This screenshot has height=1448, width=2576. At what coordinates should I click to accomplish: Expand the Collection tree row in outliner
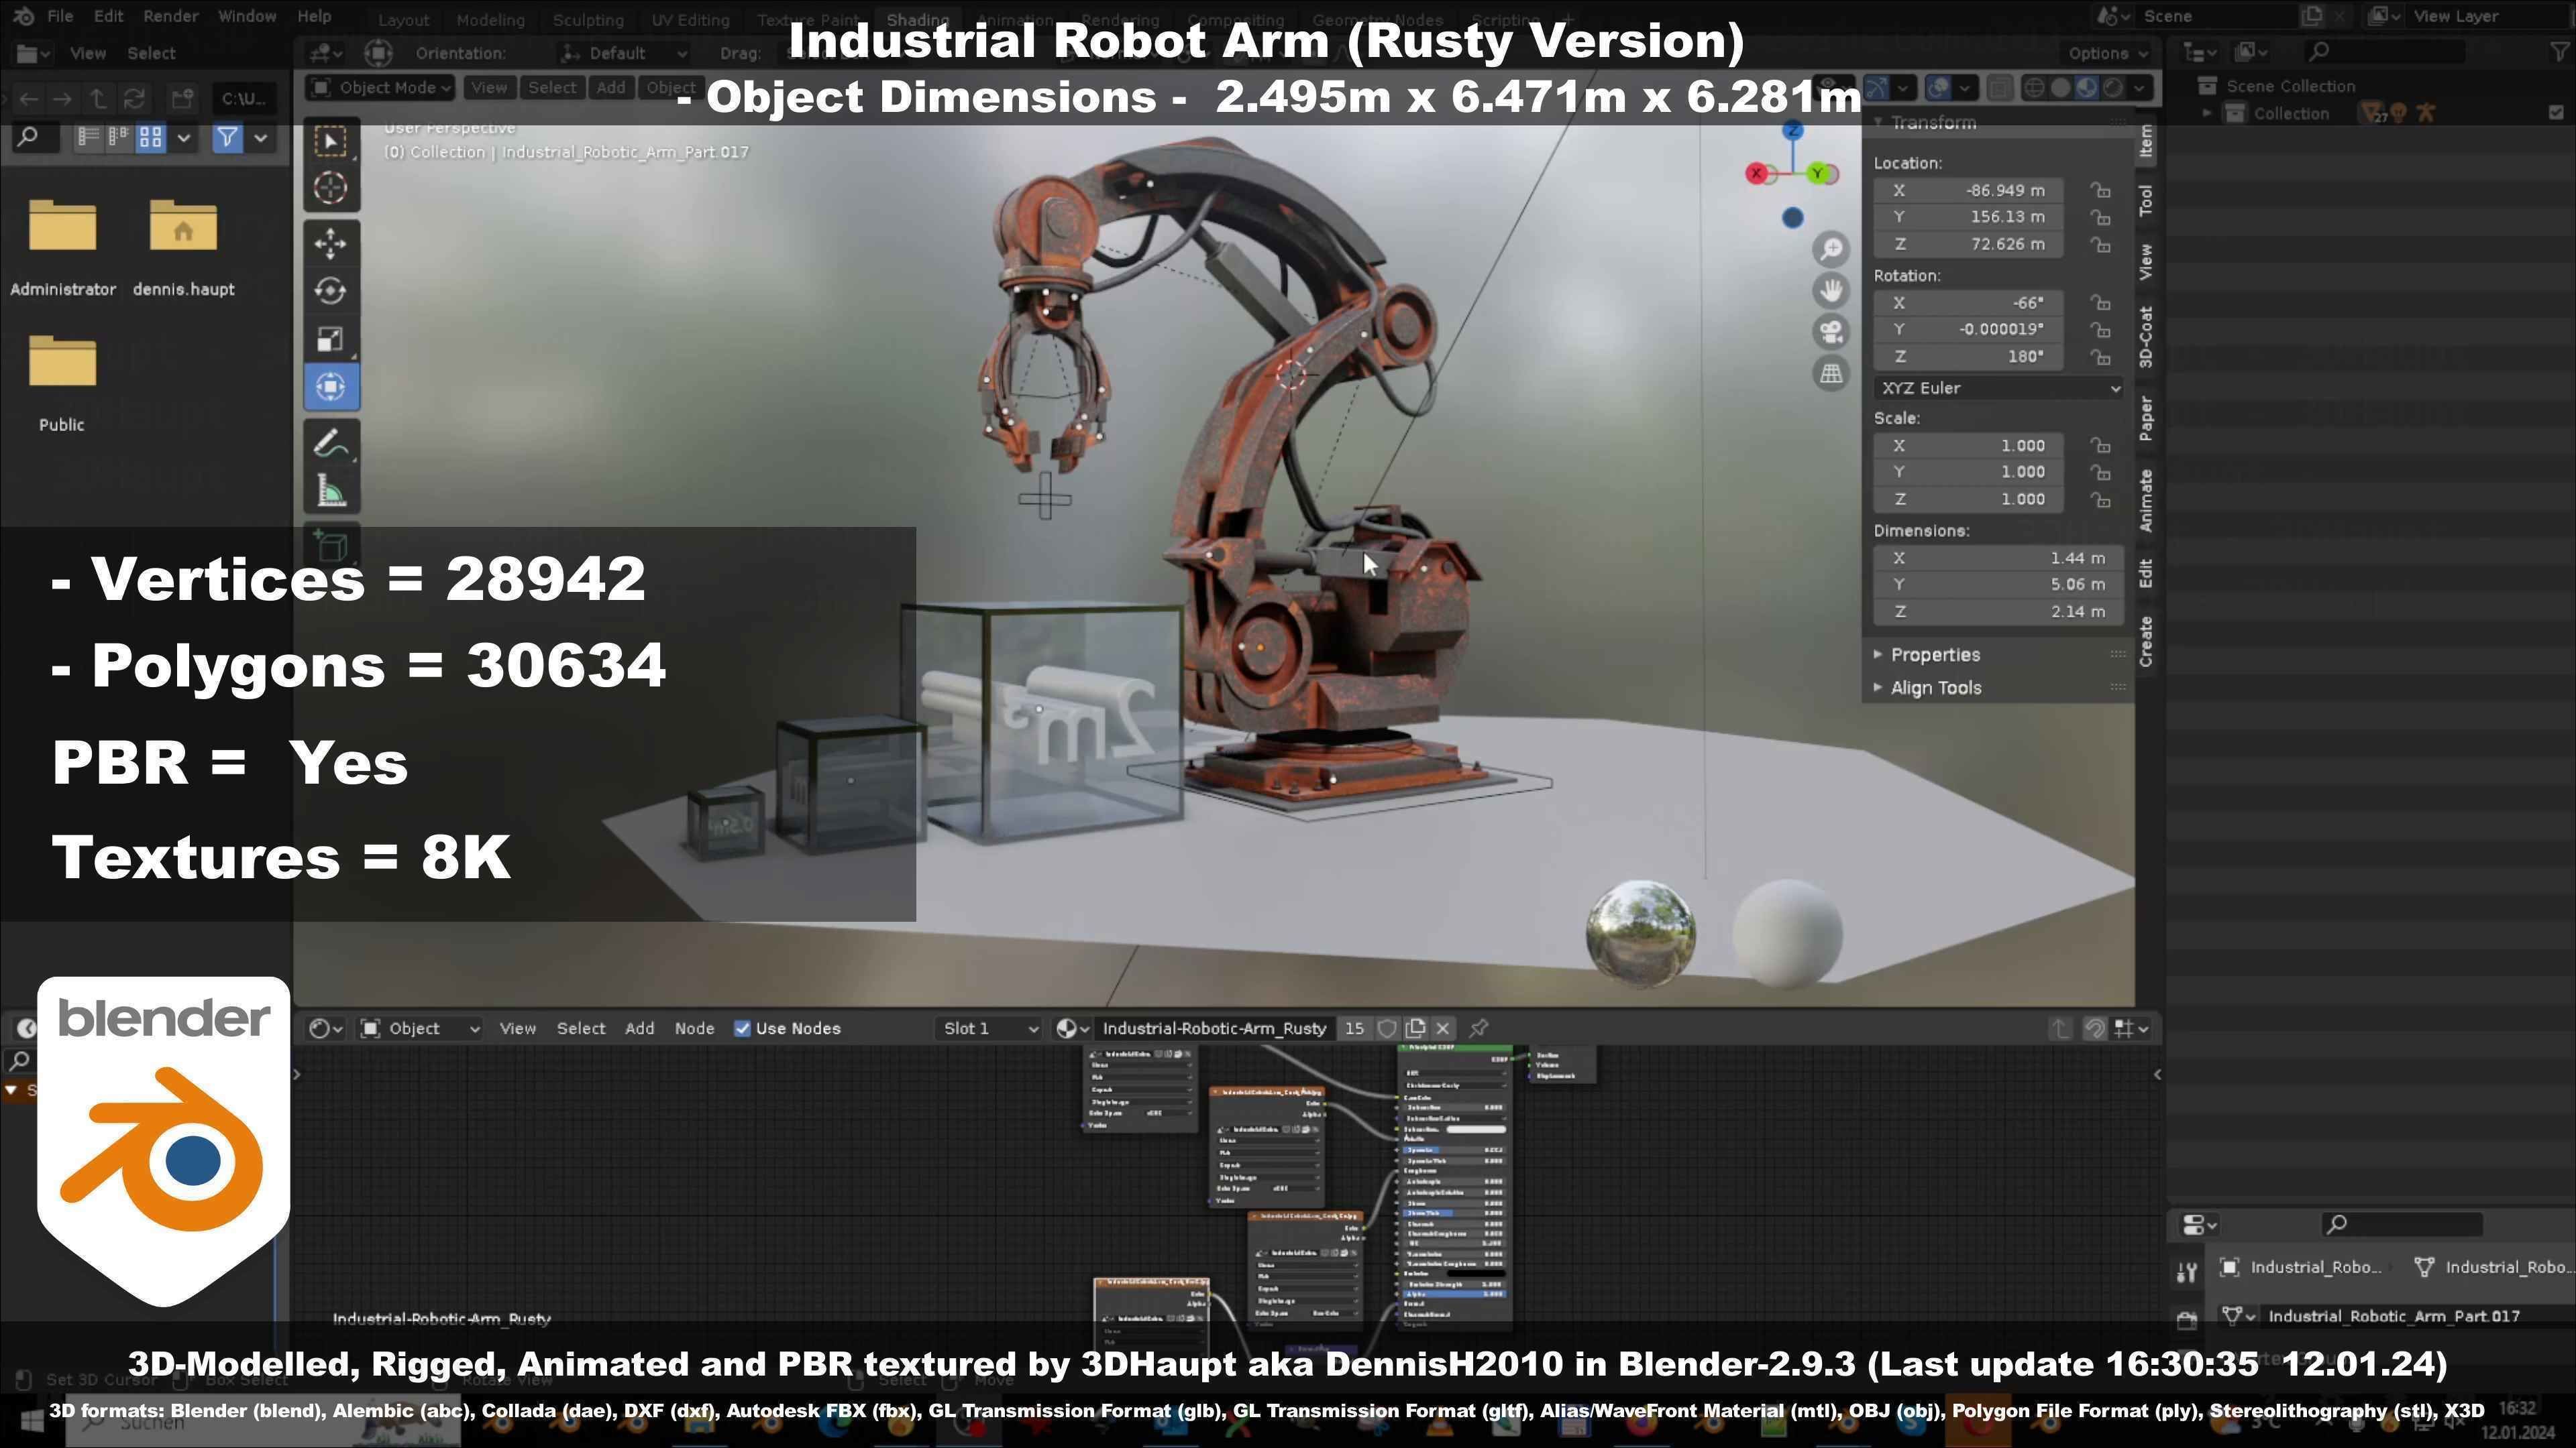(2207, 114)
